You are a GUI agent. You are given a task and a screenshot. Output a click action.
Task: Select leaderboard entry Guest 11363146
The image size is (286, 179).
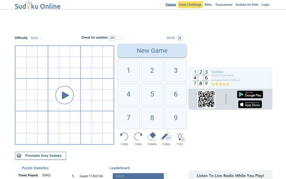91,176
